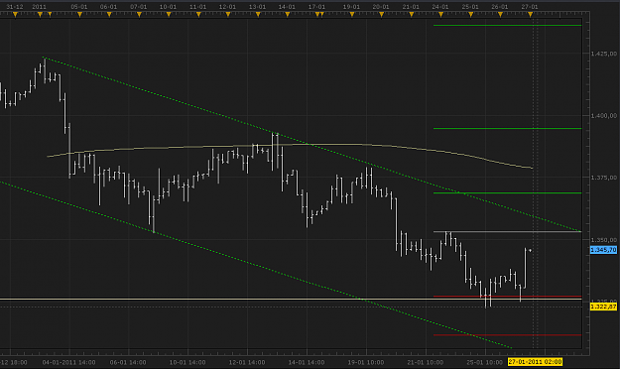Viewport: 620px width, 369px height.
Task: Select the curved moving average line
Action: 290,145
